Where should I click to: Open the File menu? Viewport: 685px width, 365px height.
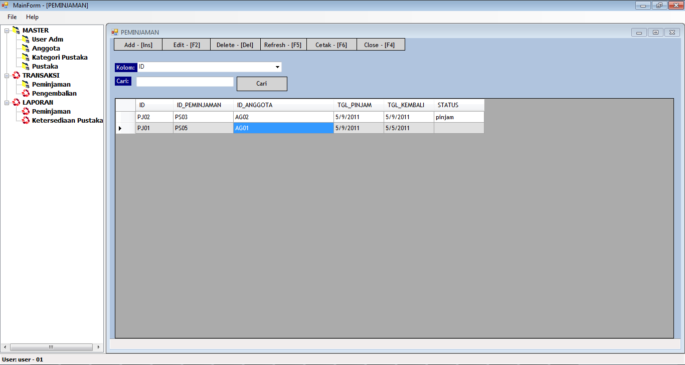click(x=12, y=17)
